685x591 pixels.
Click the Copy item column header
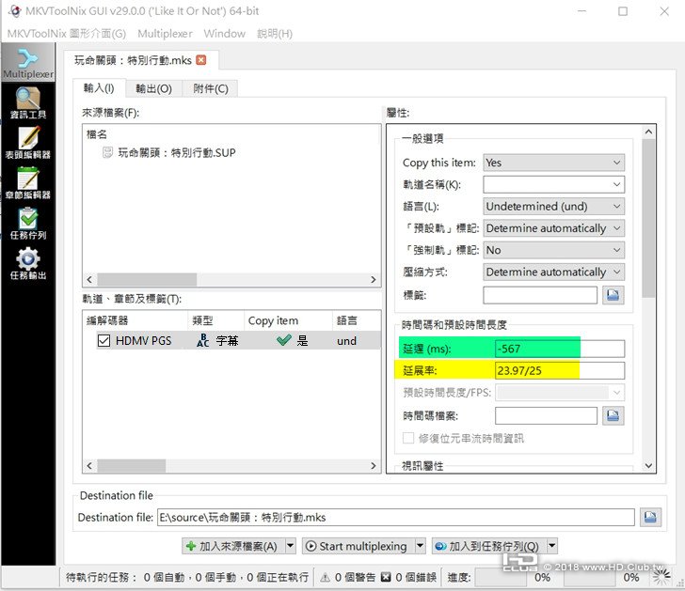click(288, 320)
